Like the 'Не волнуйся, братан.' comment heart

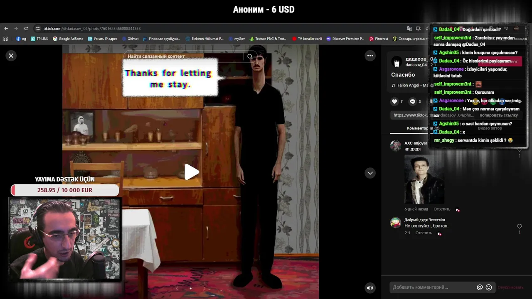[519, 226]
